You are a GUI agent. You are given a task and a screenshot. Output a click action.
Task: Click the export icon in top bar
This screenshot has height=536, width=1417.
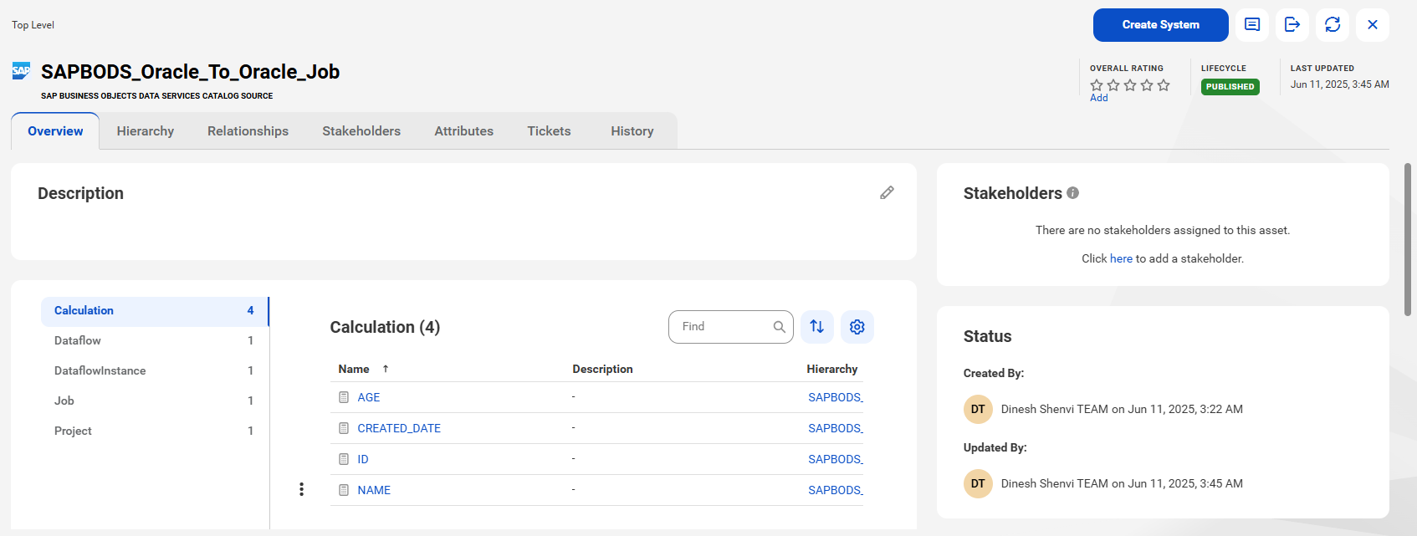[1292, 25]
